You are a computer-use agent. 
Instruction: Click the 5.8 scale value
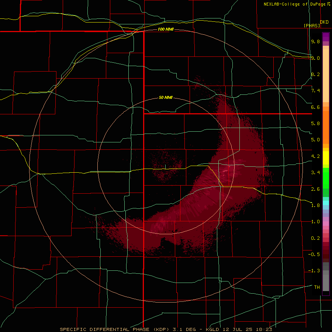[x=315, y=124]
